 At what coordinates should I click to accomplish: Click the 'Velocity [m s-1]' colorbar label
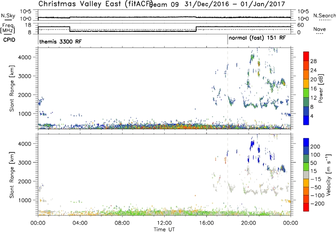[x=328, y=175]
